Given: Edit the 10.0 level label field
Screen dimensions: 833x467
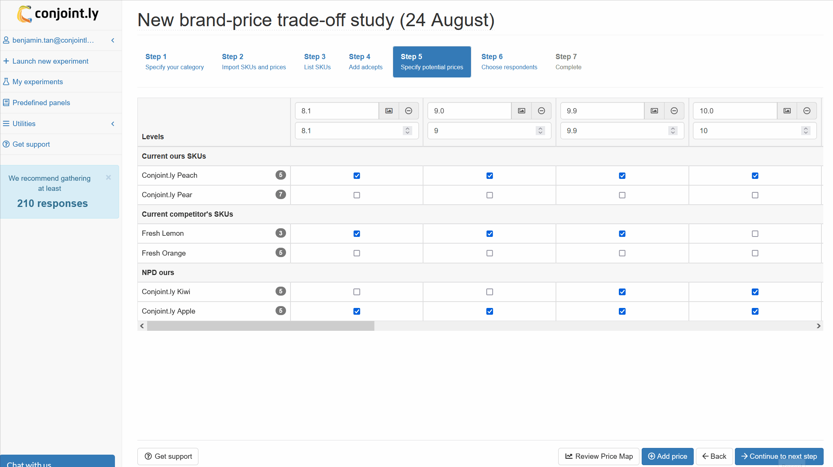Looking at the screenshot, I should pos(735,111).
